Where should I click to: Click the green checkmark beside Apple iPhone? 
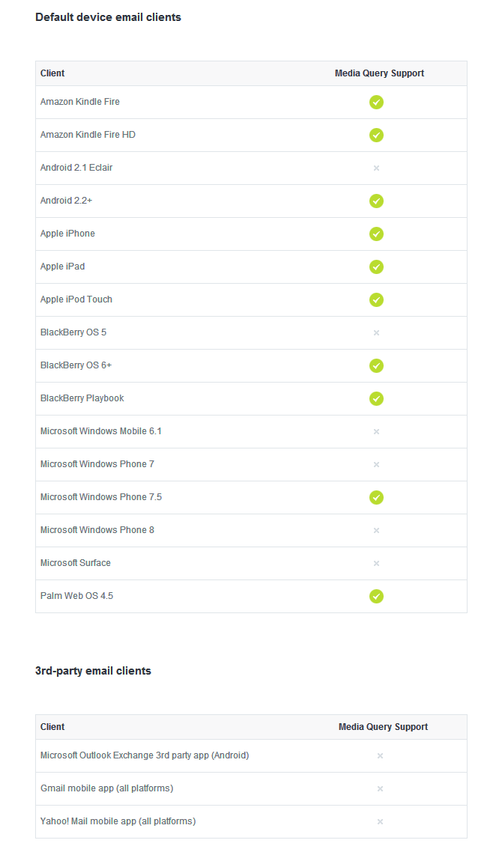(x=376, y=234)
